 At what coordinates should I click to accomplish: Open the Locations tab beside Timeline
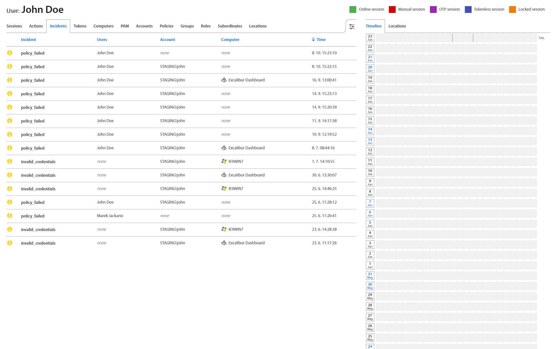[397, 26]
